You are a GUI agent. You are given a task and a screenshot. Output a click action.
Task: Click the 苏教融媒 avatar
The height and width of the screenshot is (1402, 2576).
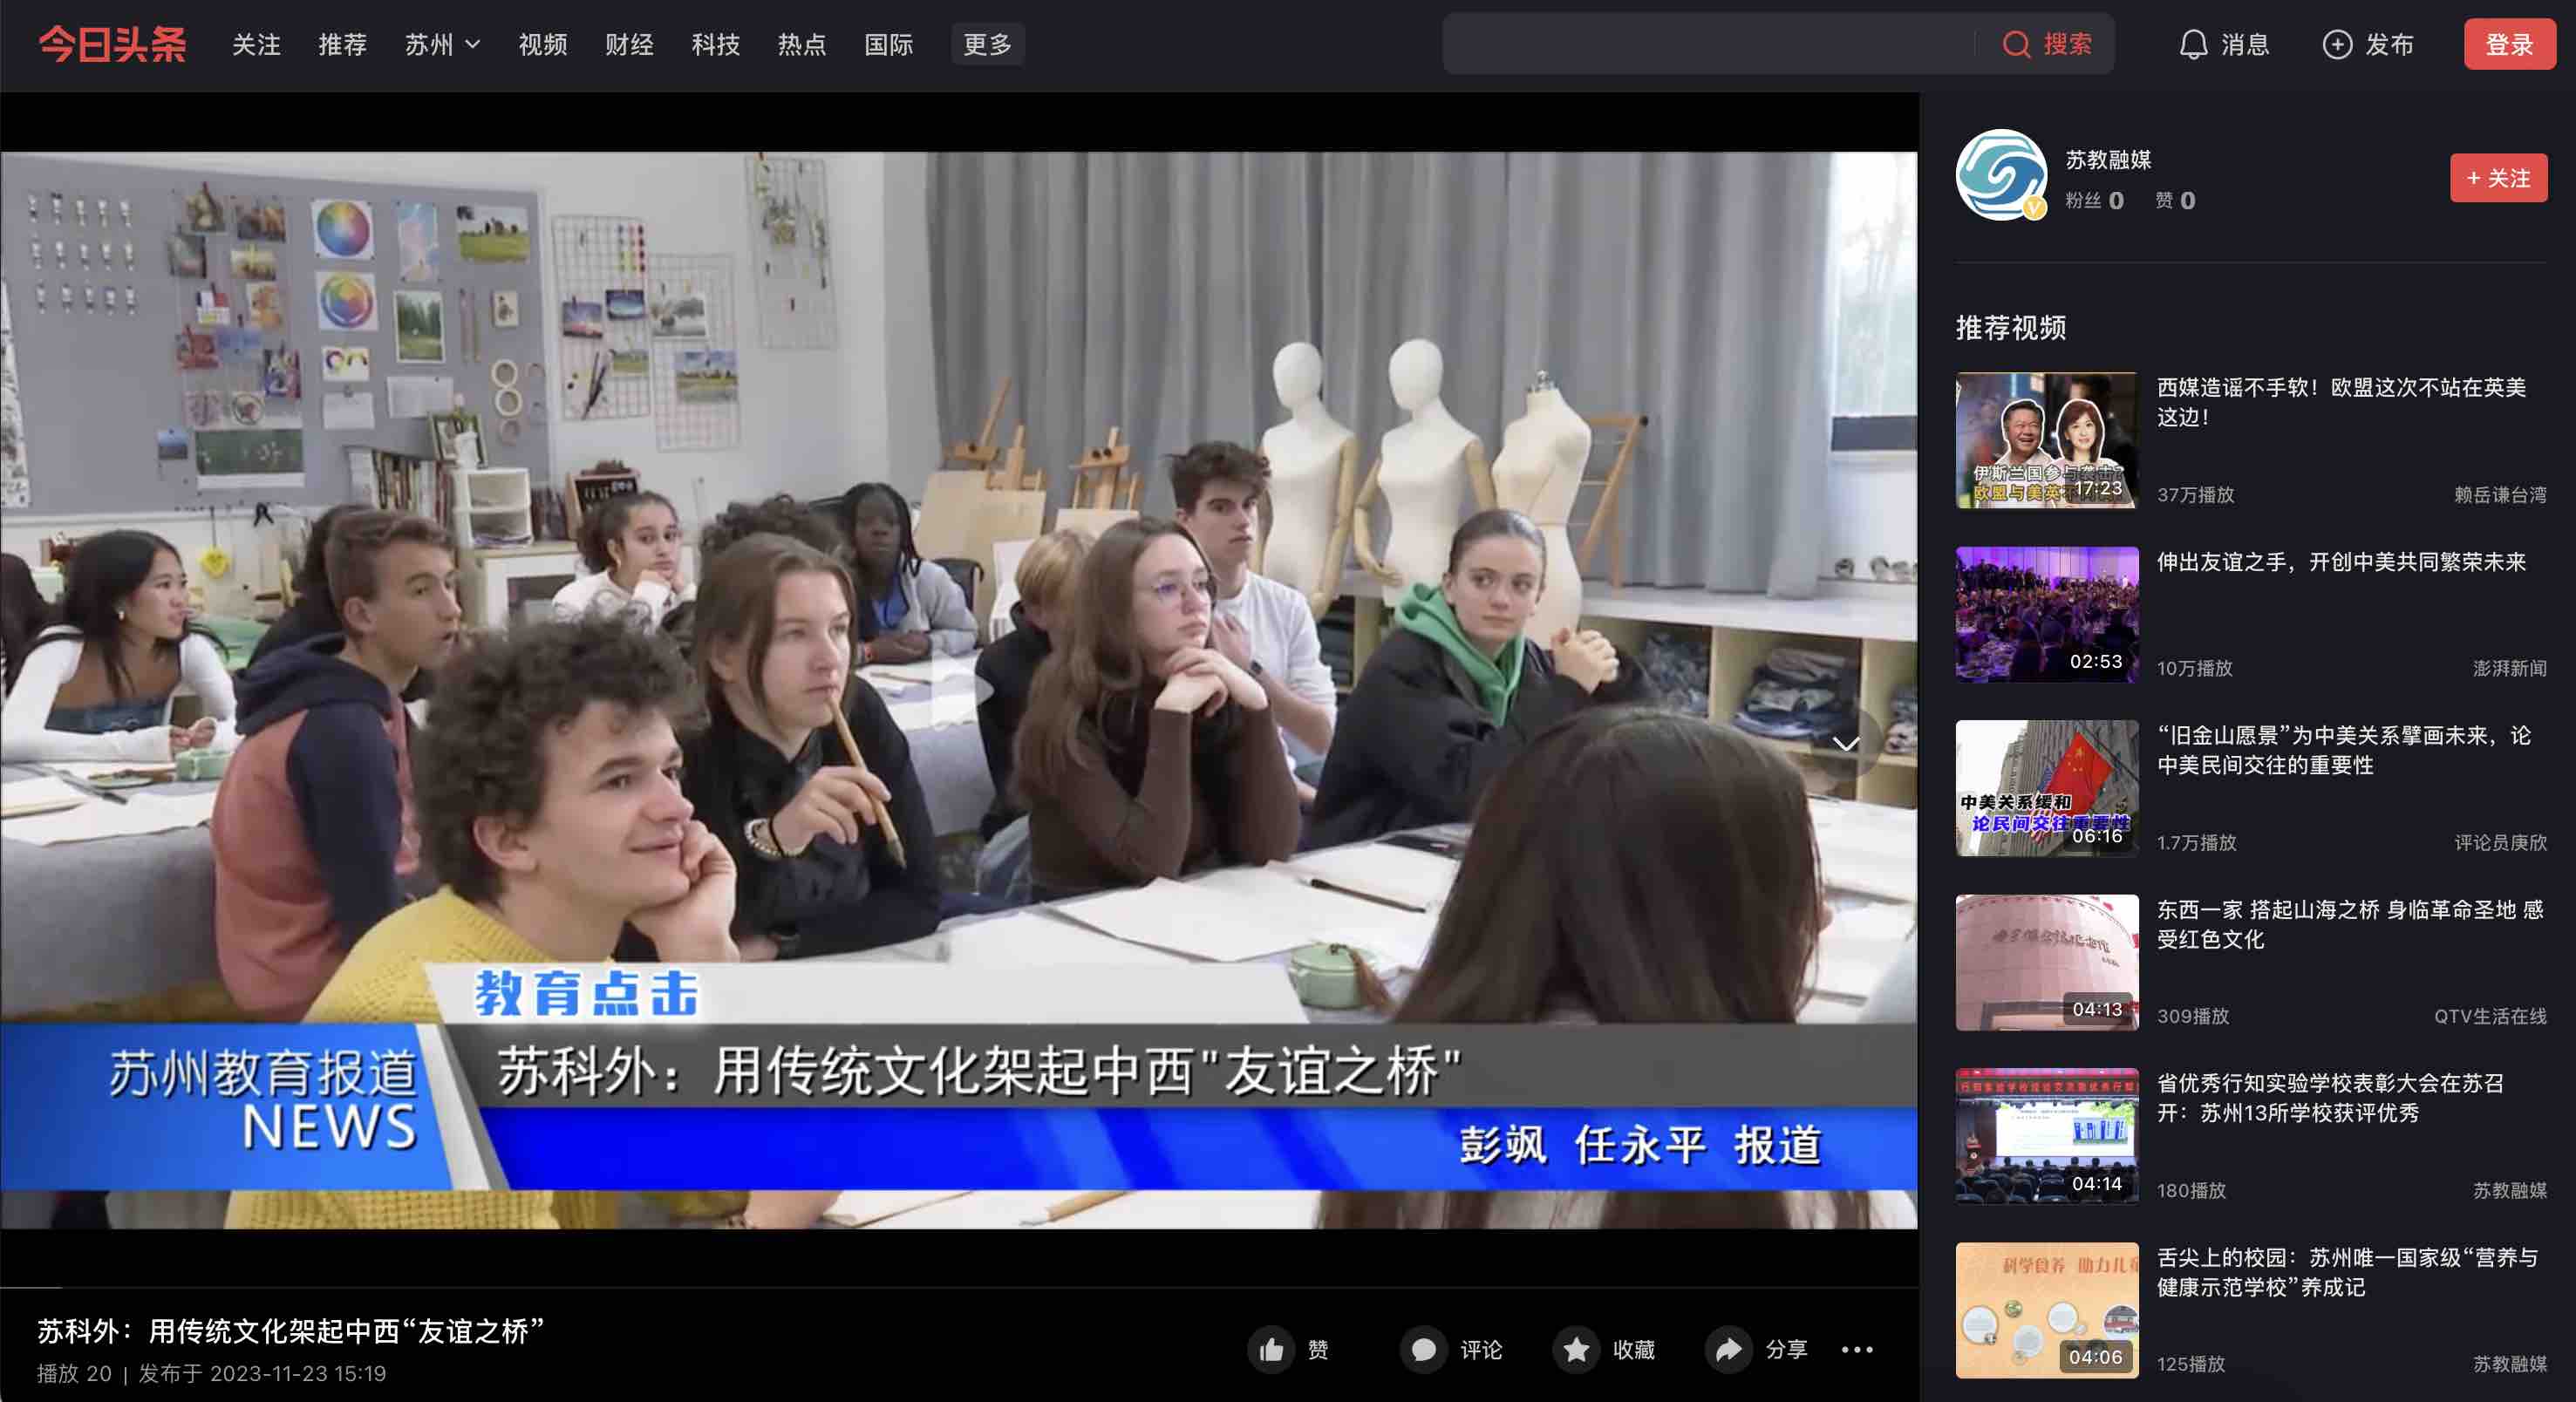(2001, 175)
